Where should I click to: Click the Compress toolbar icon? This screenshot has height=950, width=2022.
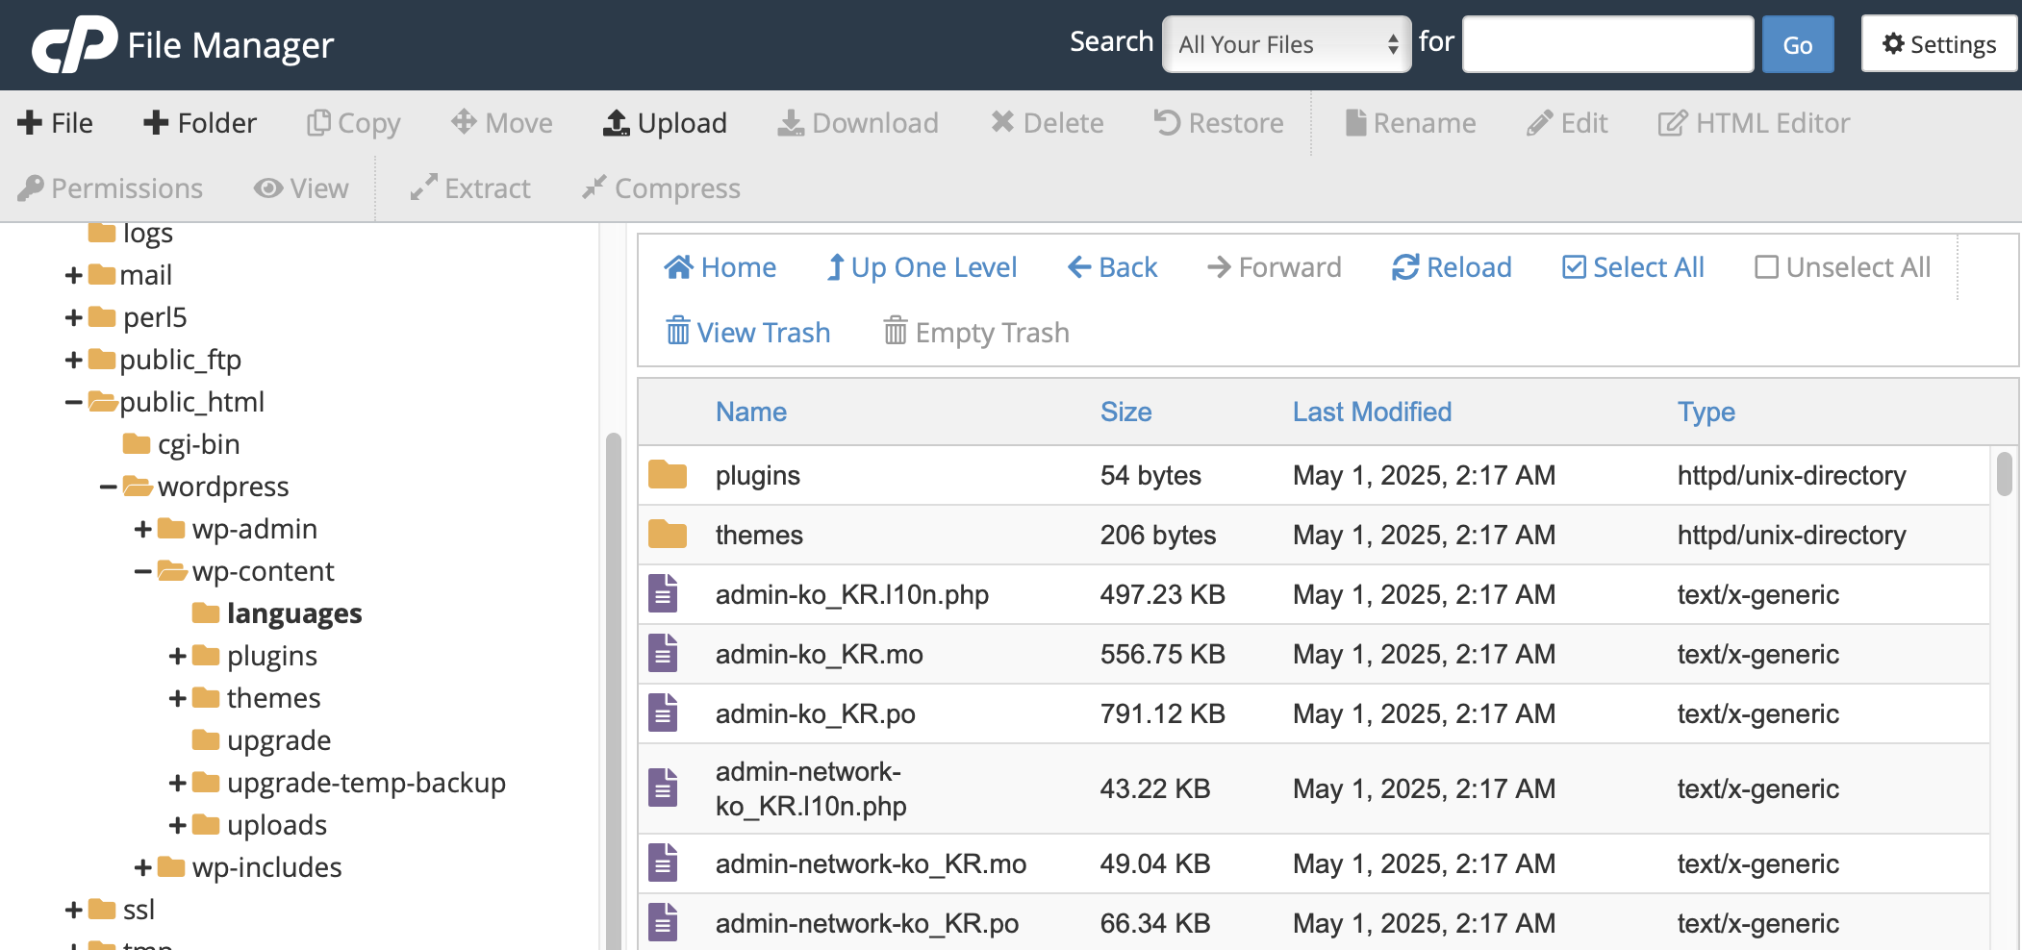[594, 187]
